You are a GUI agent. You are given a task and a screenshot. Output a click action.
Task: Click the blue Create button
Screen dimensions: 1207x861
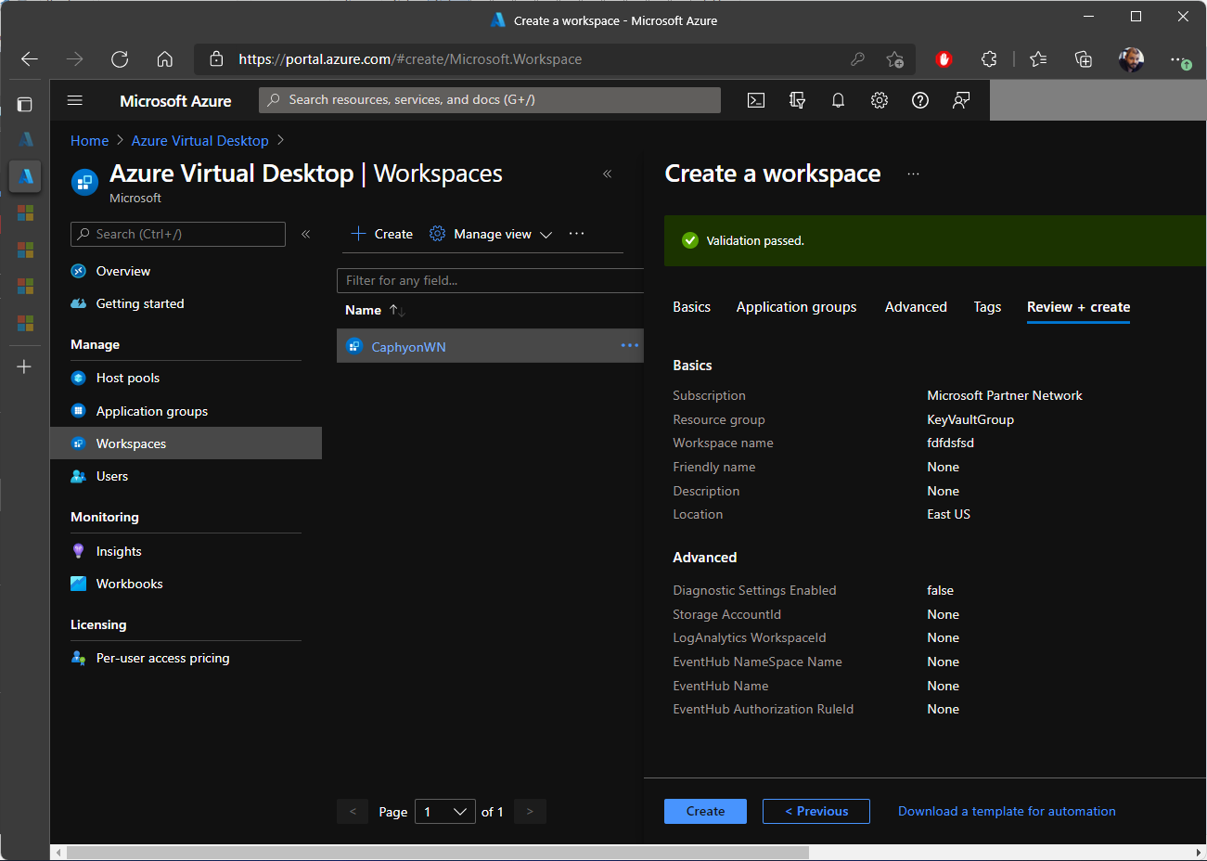[x=705, y=811]
